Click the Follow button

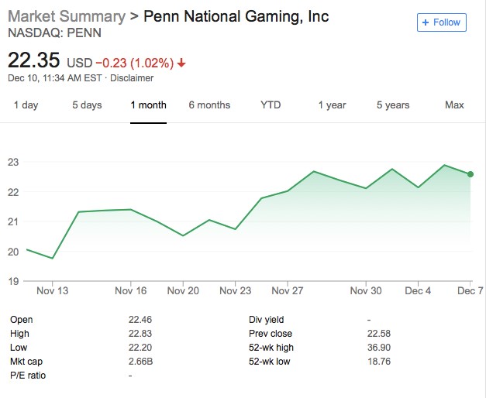[442, 22]
